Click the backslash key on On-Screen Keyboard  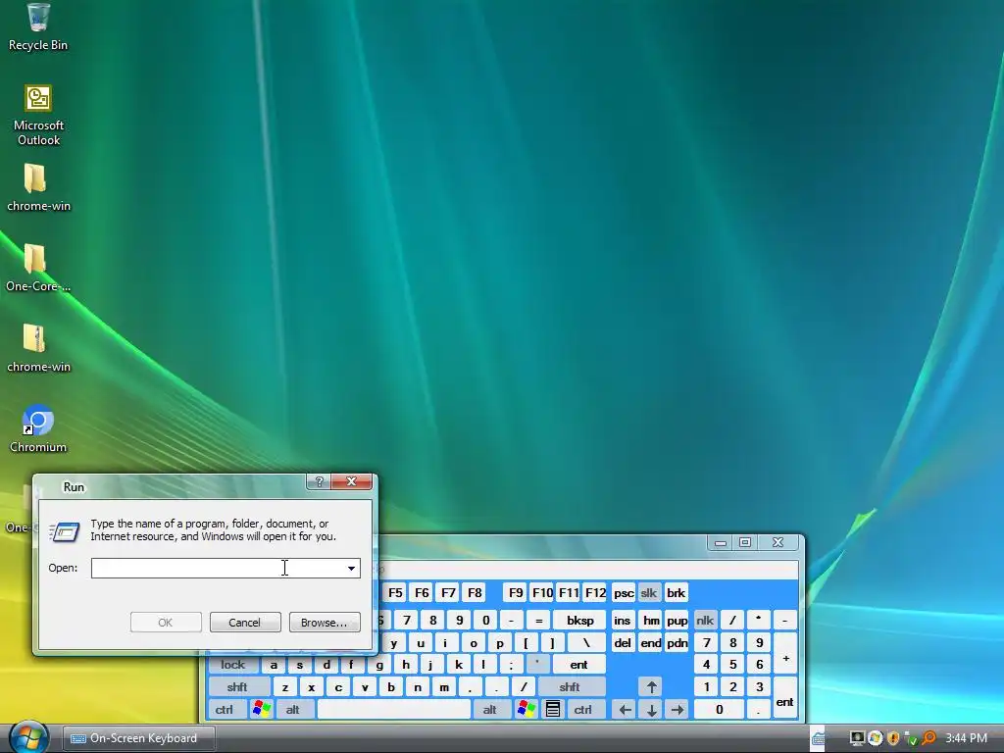[586, 643]
